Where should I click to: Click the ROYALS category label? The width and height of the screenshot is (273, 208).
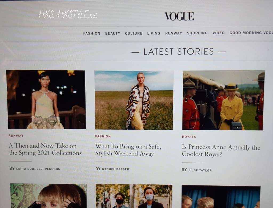coord(189,137)
